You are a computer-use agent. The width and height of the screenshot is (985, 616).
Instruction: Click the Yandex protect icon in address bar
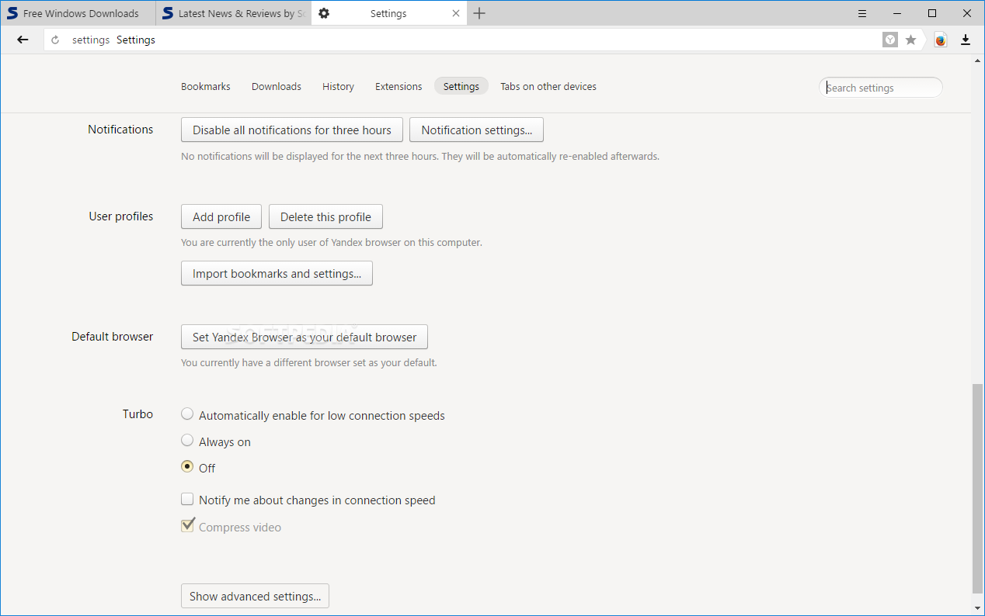tap(890, 40)
